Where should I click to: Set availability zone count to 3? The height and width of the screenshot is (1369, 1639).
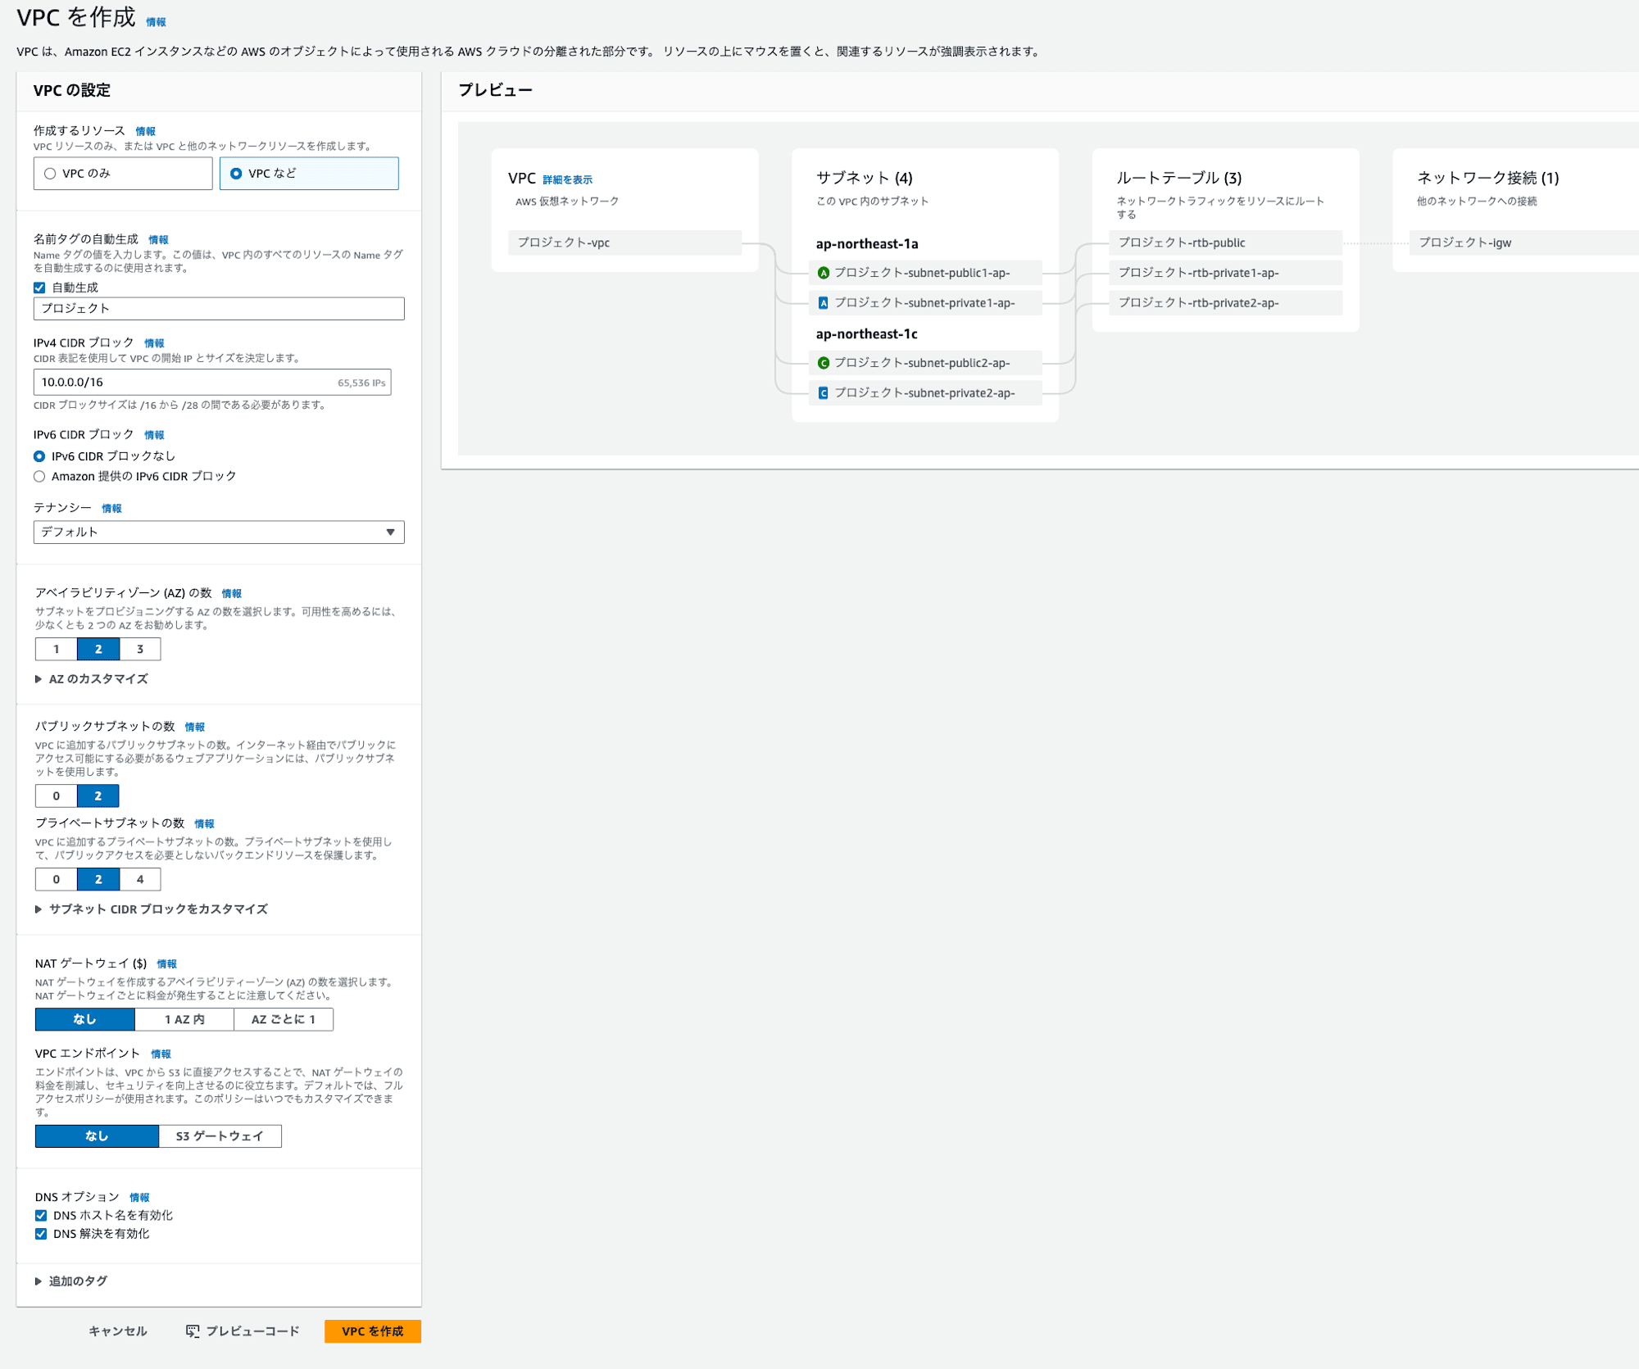point(140,650)
